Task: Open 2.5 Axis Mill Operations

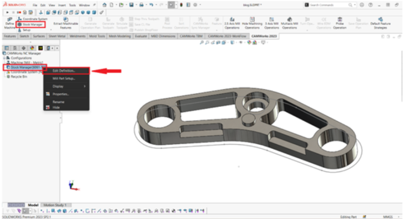Action: pos(232,24)
